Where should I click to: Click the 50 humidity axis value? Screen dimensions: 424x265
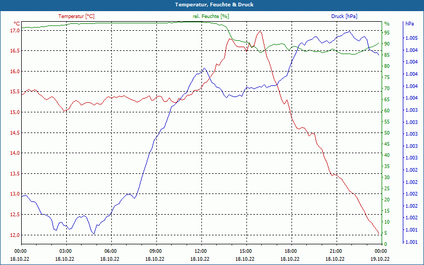(387, 133)
